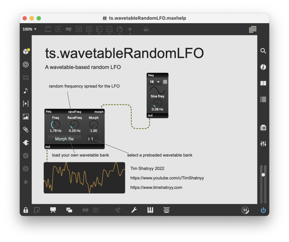Click the circular pause transport icon bottom right
The height and width of the screenshot is (242, 289).
point(245,210)
